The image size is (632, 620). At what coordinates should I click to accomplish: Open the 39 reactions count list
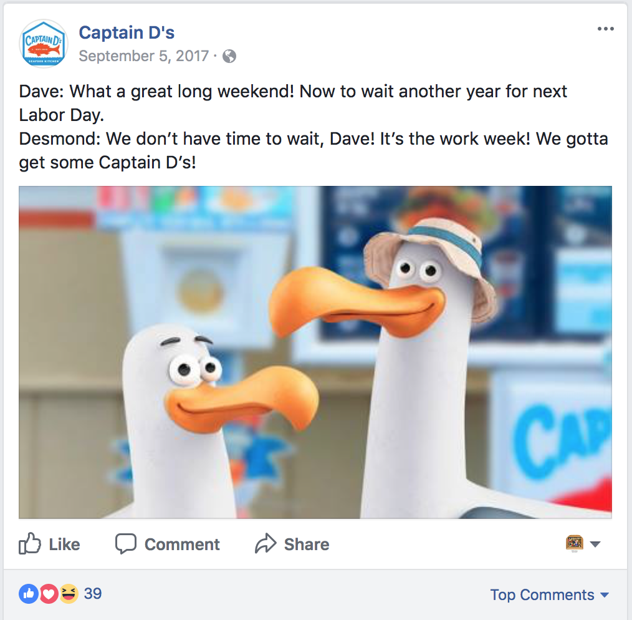coord(93,593)
